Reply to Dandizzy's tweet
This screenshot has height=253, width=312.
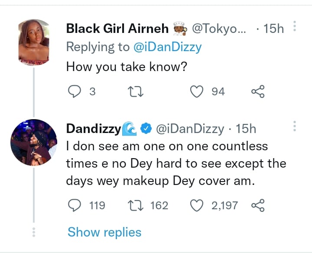[x=75, y=205]
